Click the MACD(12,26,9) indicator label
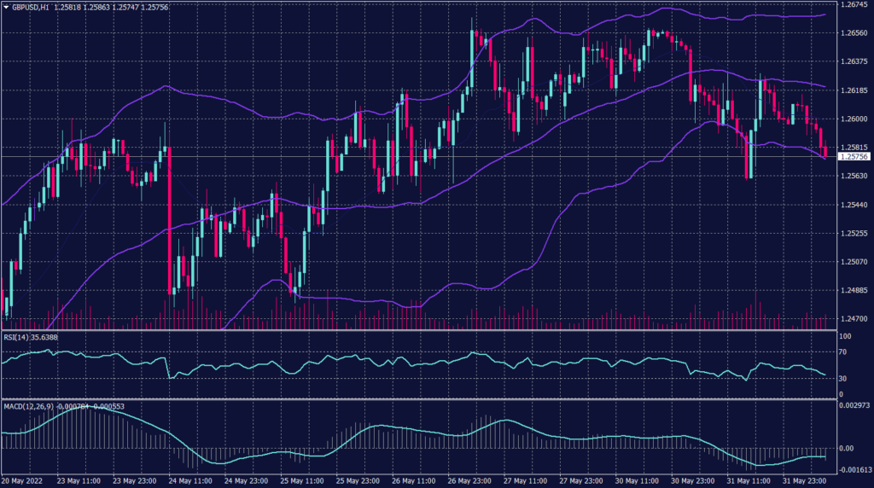The width and height of the screenshot is (874, 488). click(x=27, y=406)
